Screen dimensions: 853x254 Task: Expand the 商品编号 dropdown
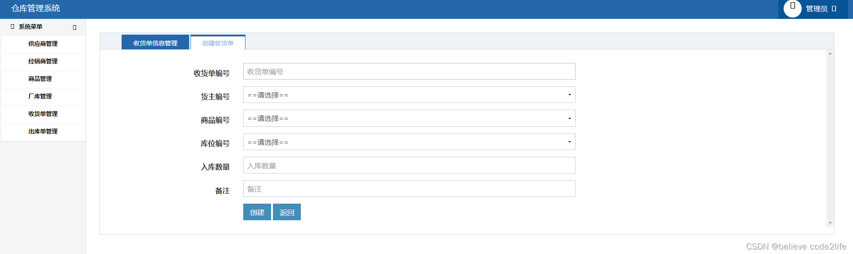point(409,118)
